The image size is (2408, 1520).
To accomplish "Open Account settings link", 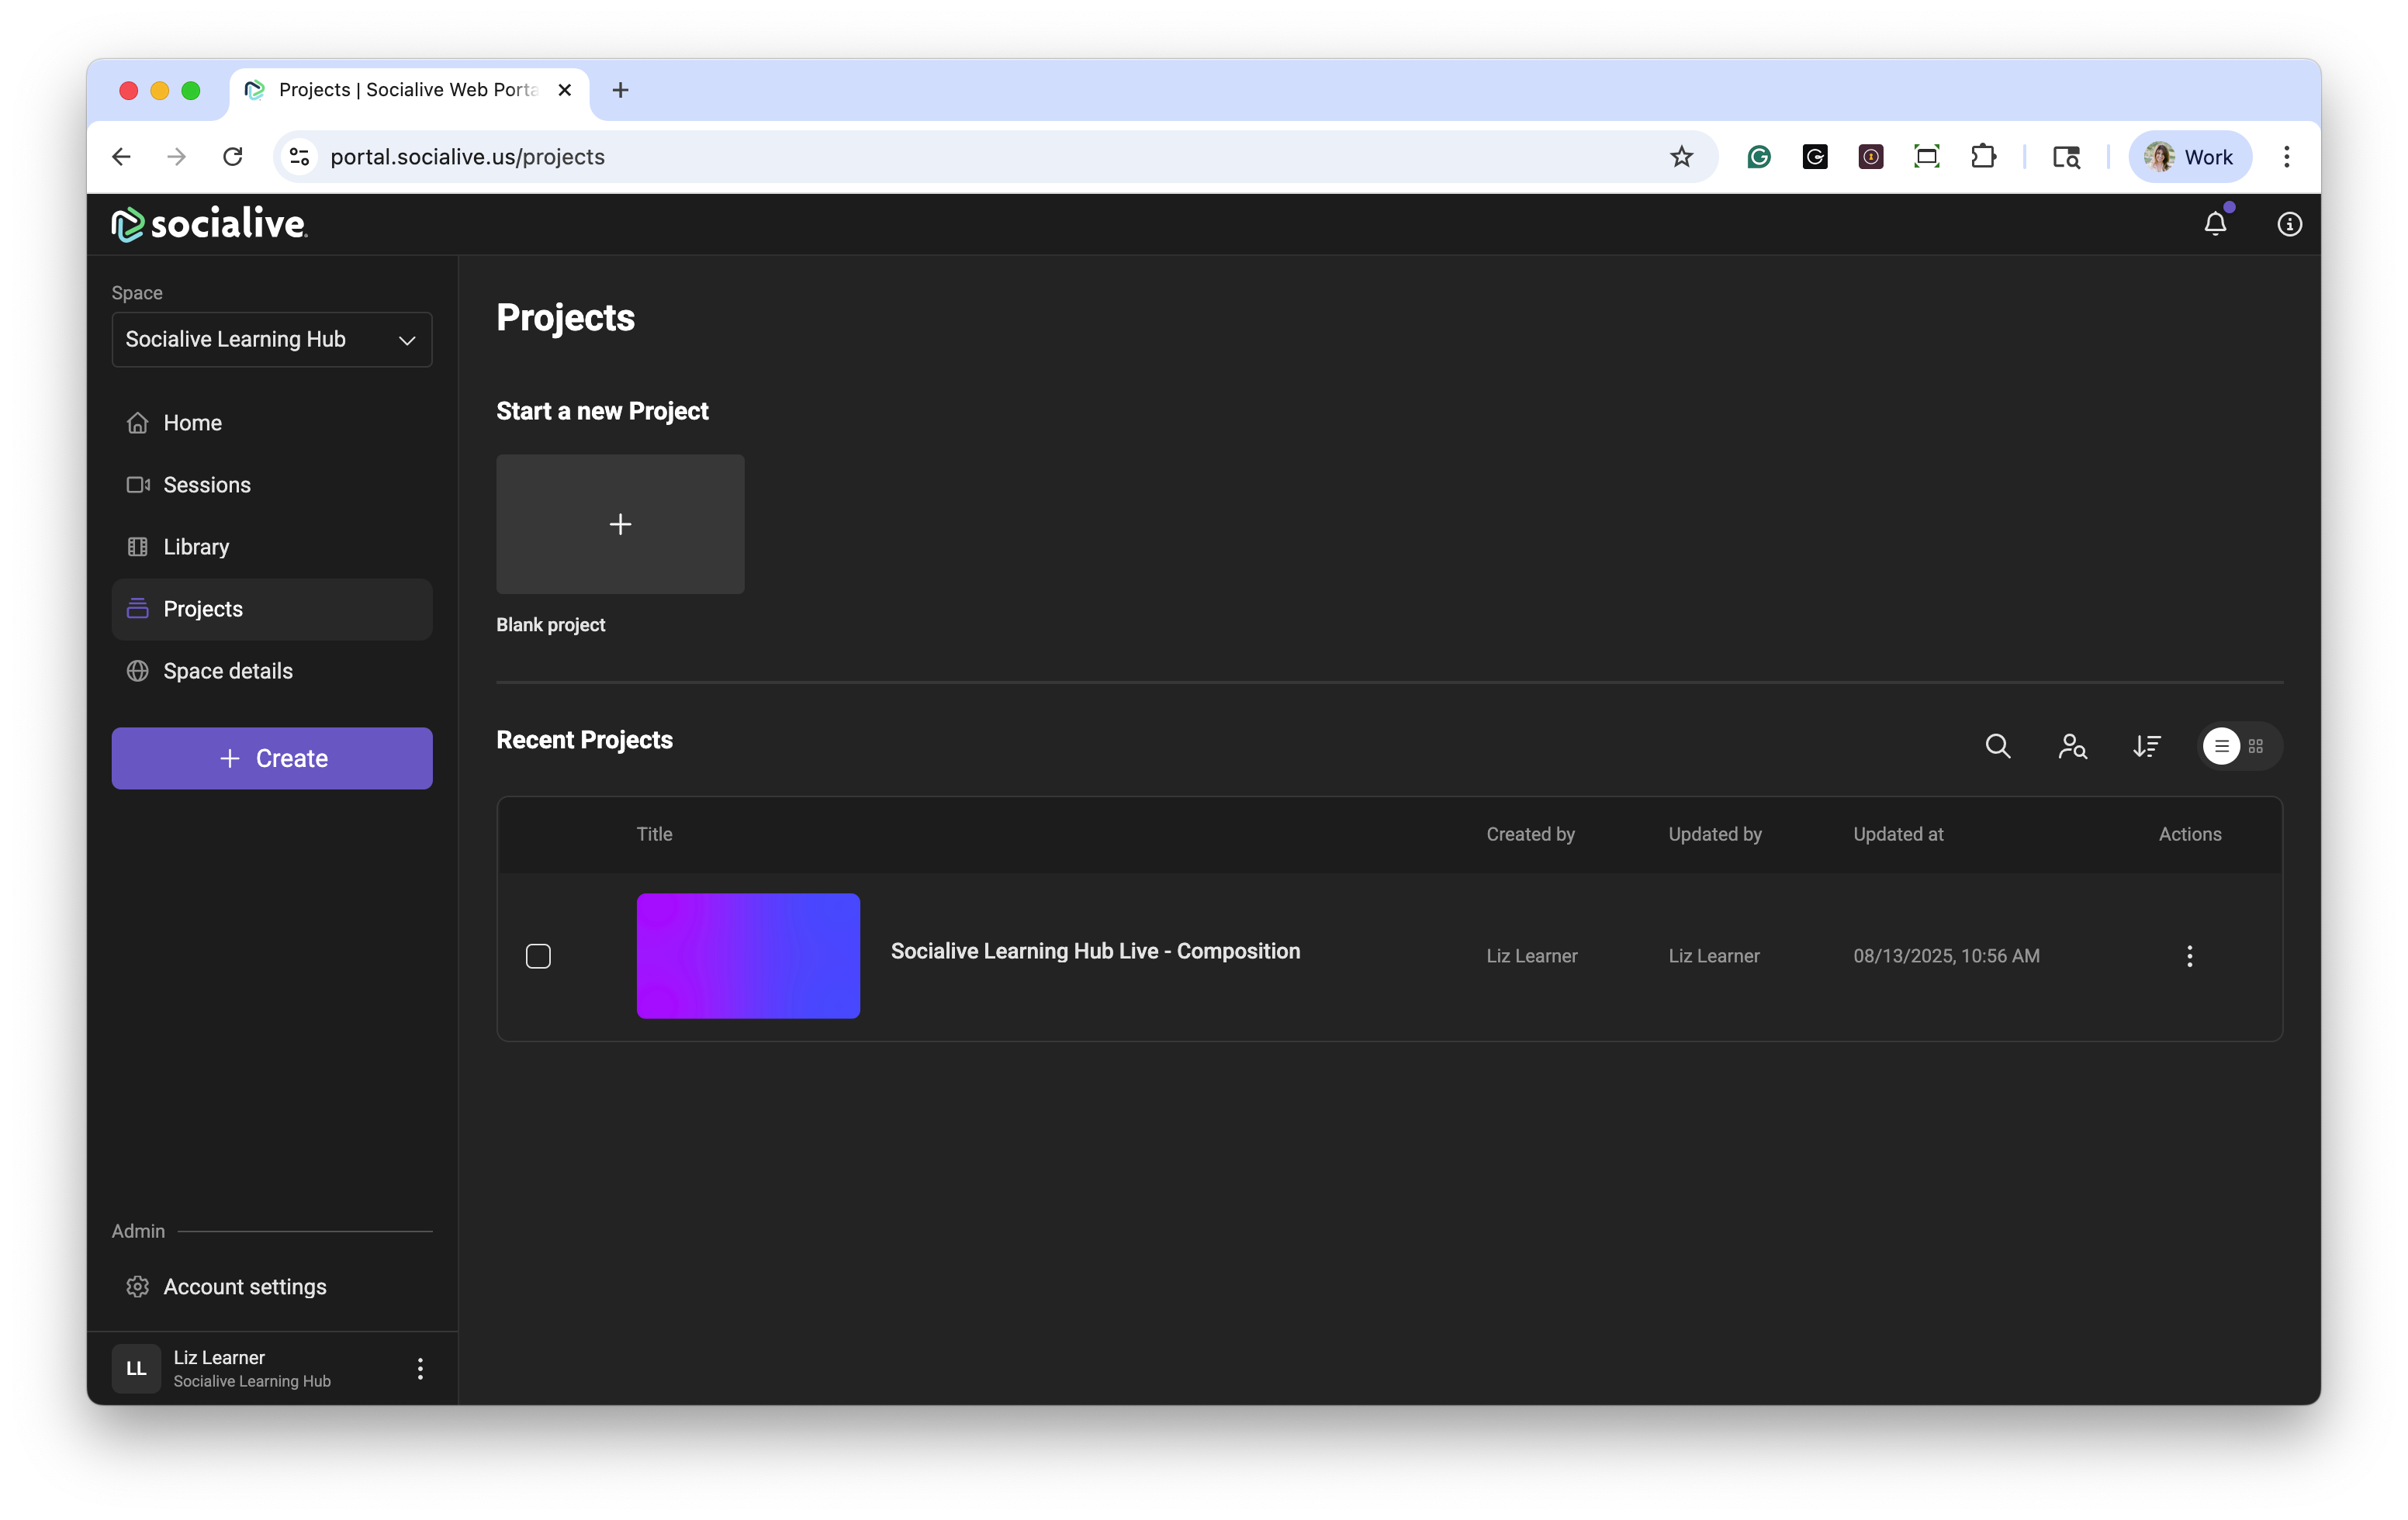I will [x=245, y=1287].
